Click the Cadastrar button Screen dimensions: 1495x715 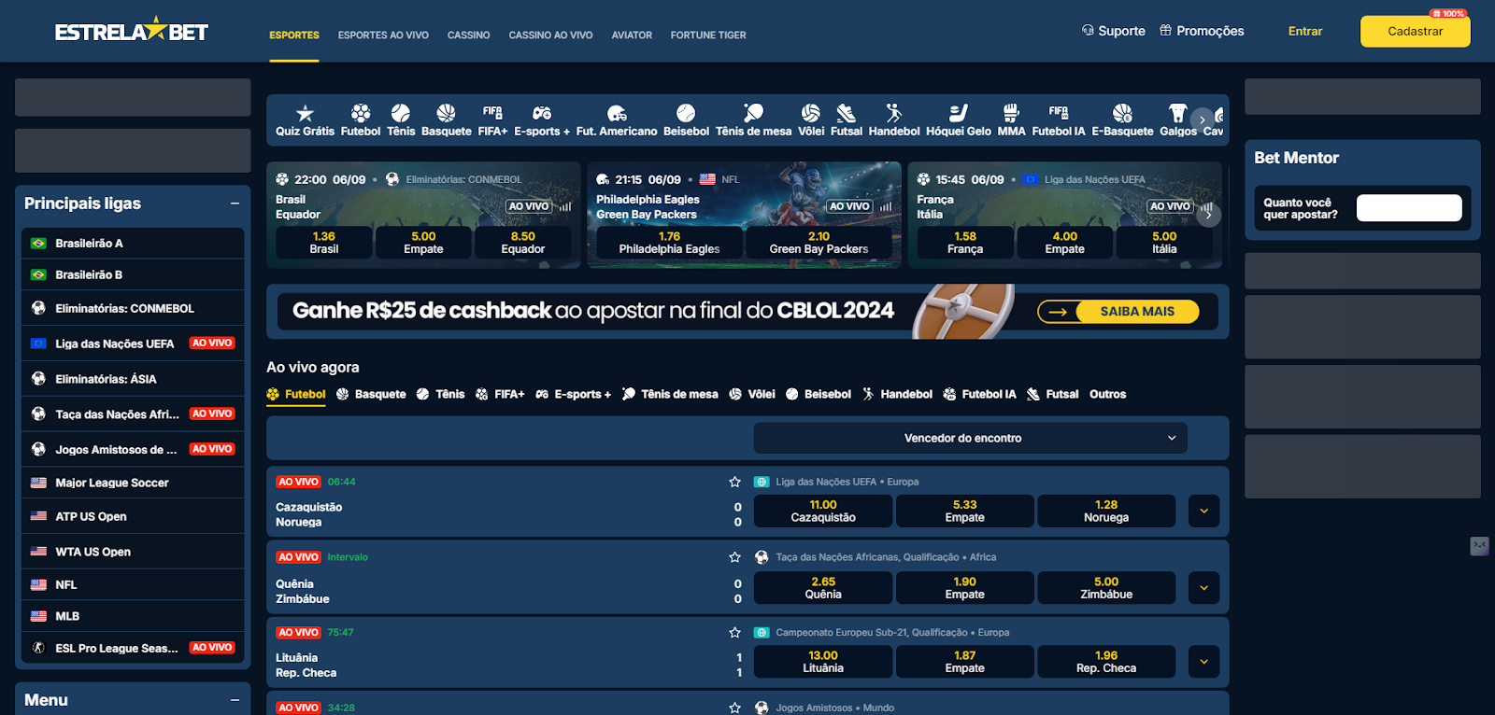[x=1415, y=31]
